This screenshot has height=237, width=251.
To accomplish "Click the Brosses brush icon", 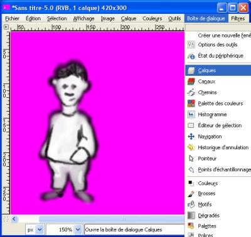I will pos(191,194).
